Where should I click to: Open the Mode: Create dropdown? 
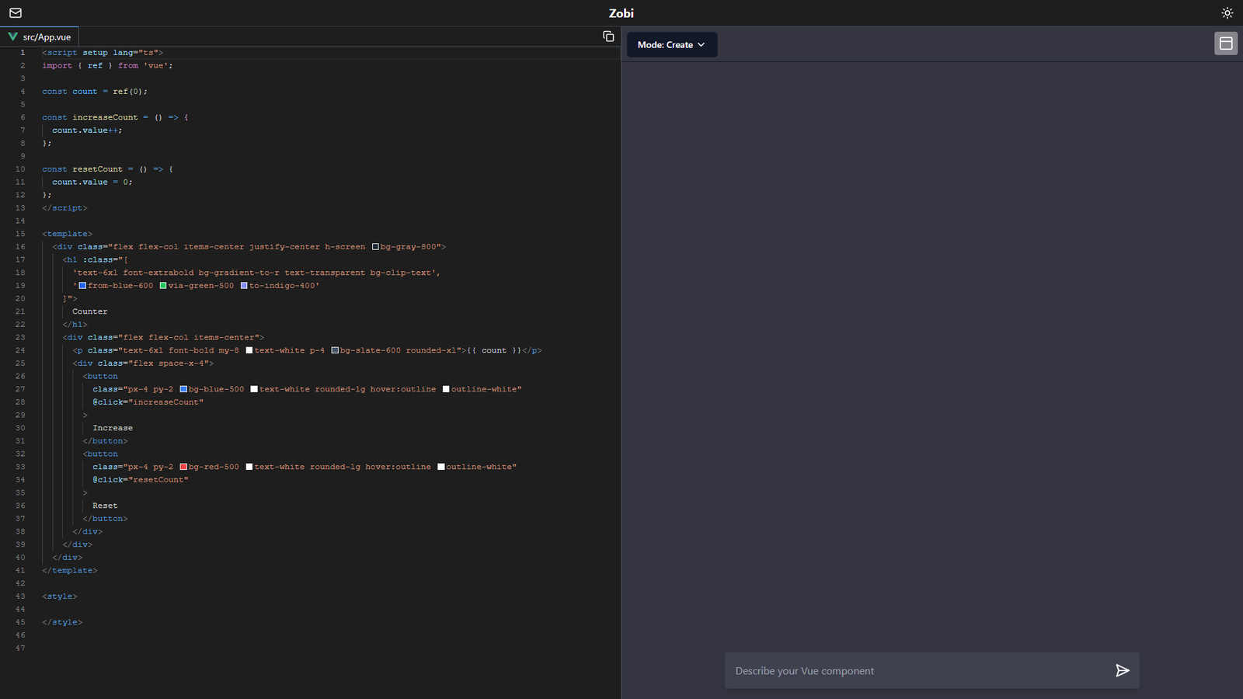(x=672, y=44)
